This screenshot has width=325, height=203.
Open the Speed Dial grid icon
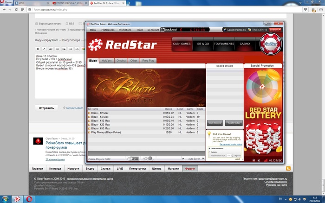(22, 10)
